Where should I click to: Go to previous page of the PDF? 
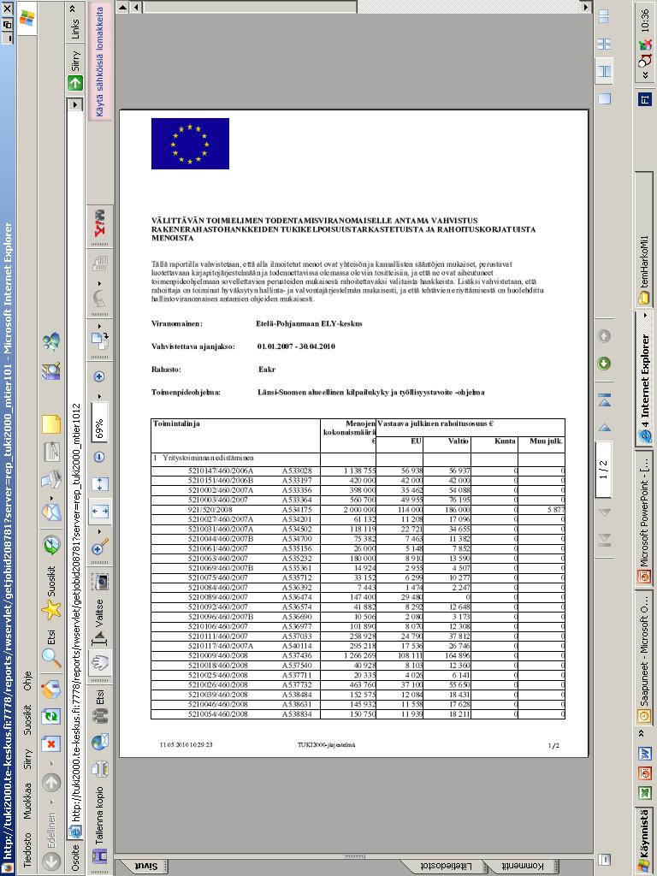click(x=605, y=512)
